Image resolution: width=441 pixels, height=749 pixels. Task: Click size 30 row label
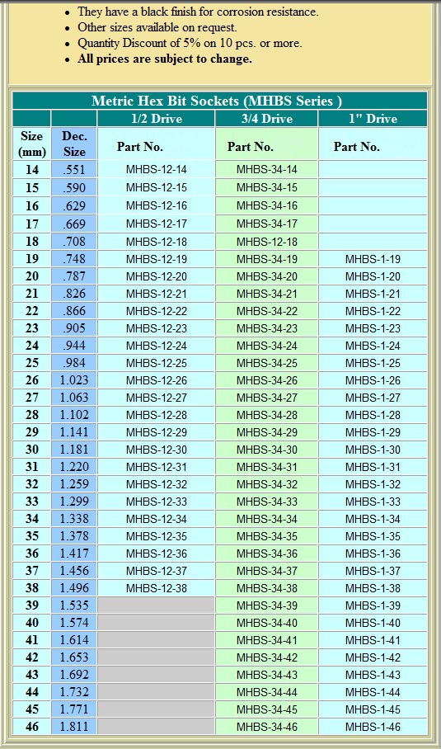coord(31,450)
